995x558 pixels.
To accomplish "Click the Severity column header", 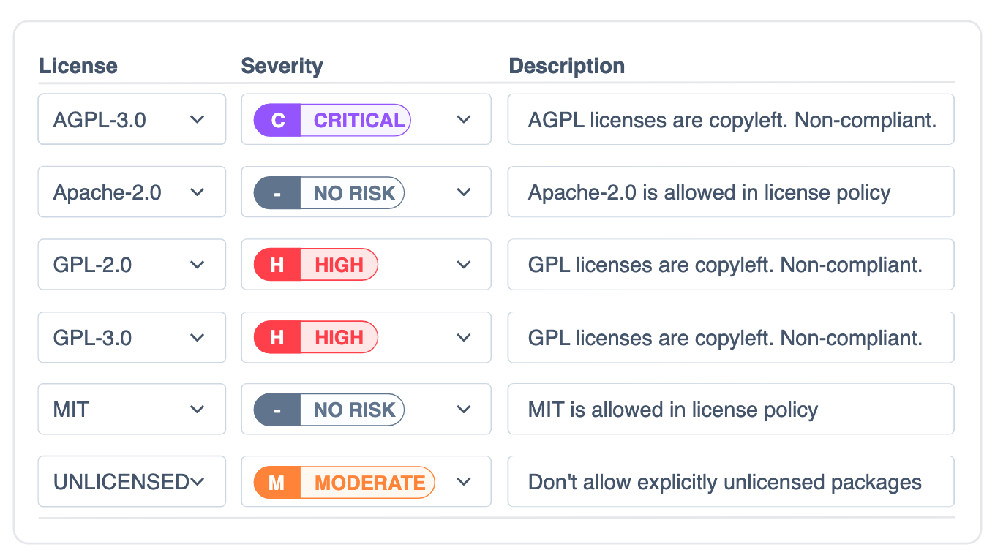I will [x=282, y=66].
